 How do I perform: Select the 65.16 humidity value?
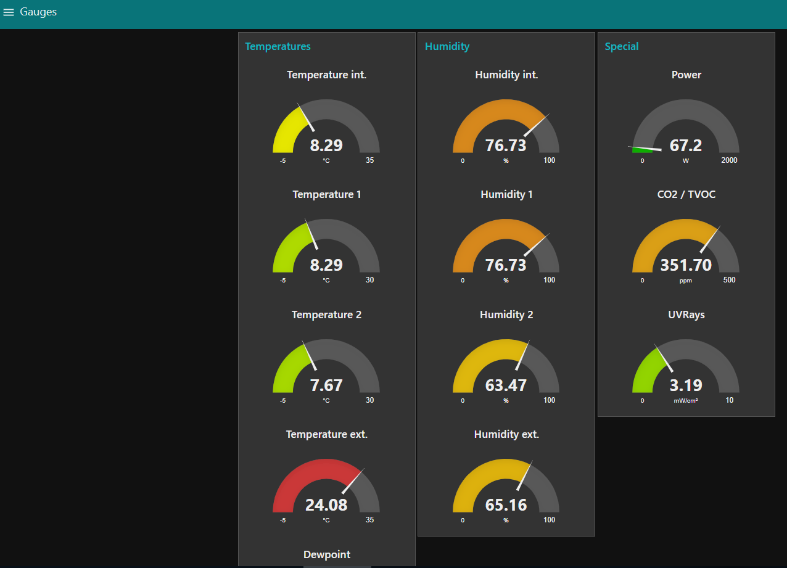[x=506, y=505]
